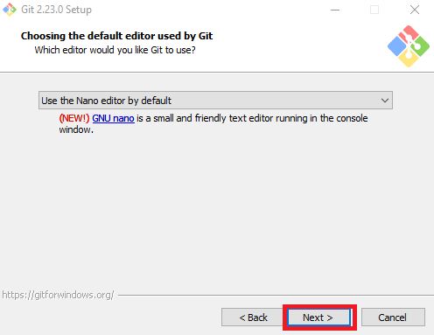Viewport: 434px width, 335px height.
Task: Click the Git logo in the title bar
Action: (x=10, y=10)
